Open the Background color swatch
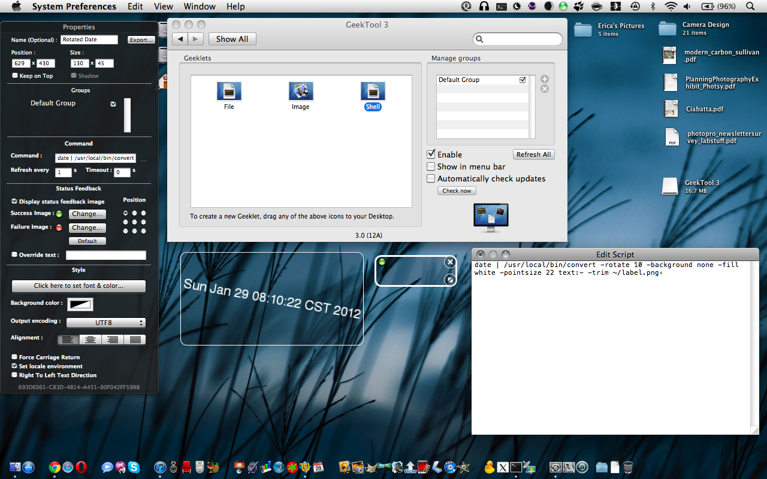 (80, 304)
